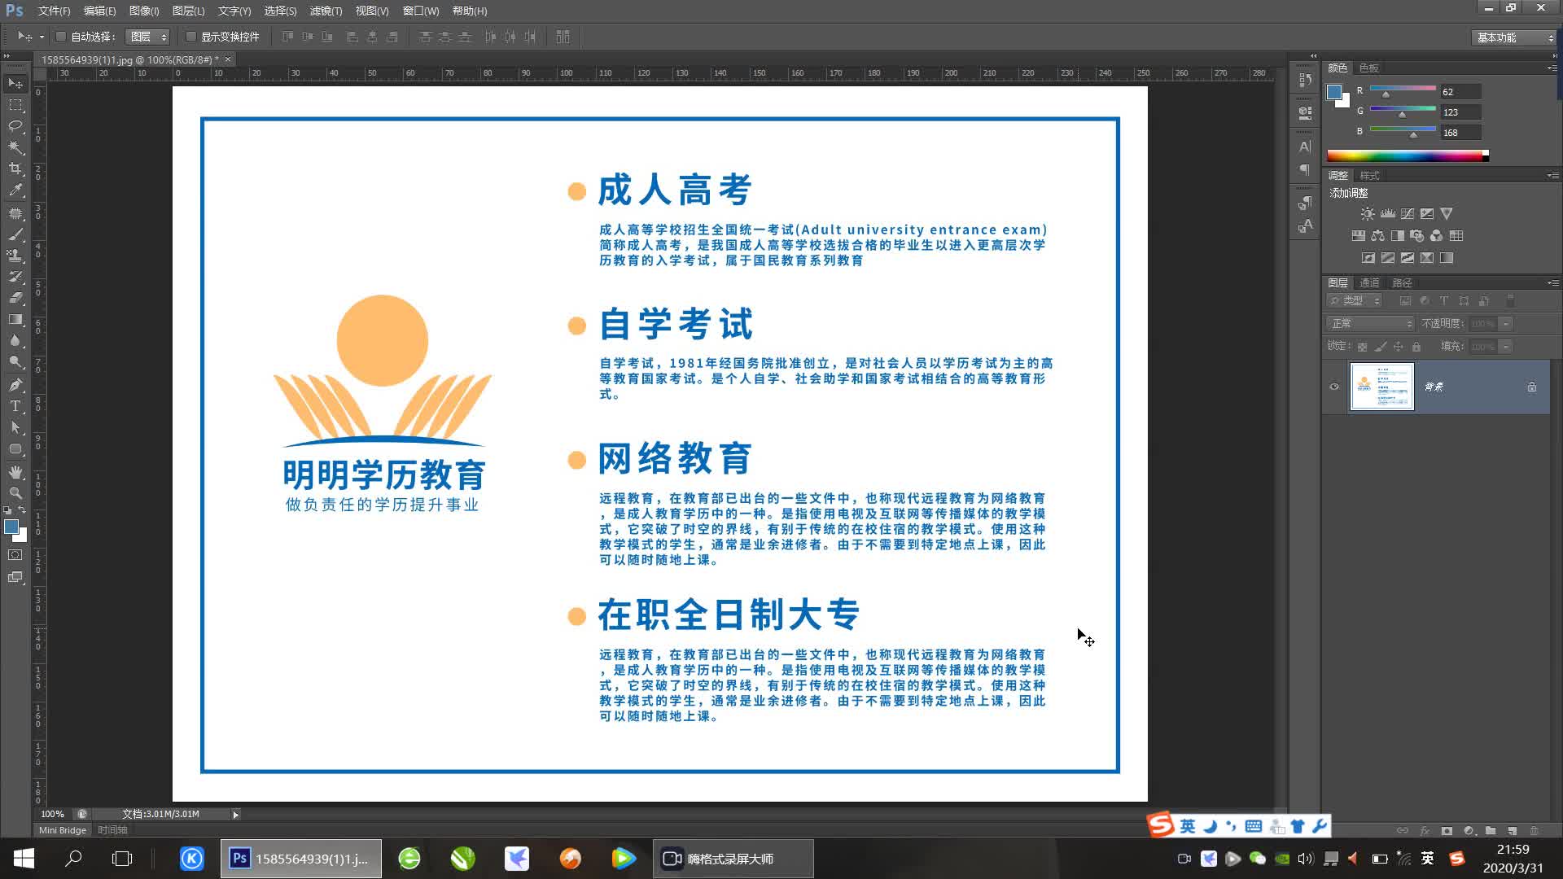Viewport: 1563px width, 879px height.
Task: Open the 图层 auto-select target dropdown
Action: click(x=148, y=37)
